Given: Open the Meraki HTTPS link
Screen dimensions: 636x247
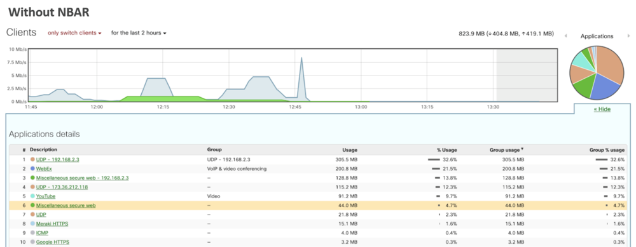Looking at the screenshot, I should pos(52,224).
